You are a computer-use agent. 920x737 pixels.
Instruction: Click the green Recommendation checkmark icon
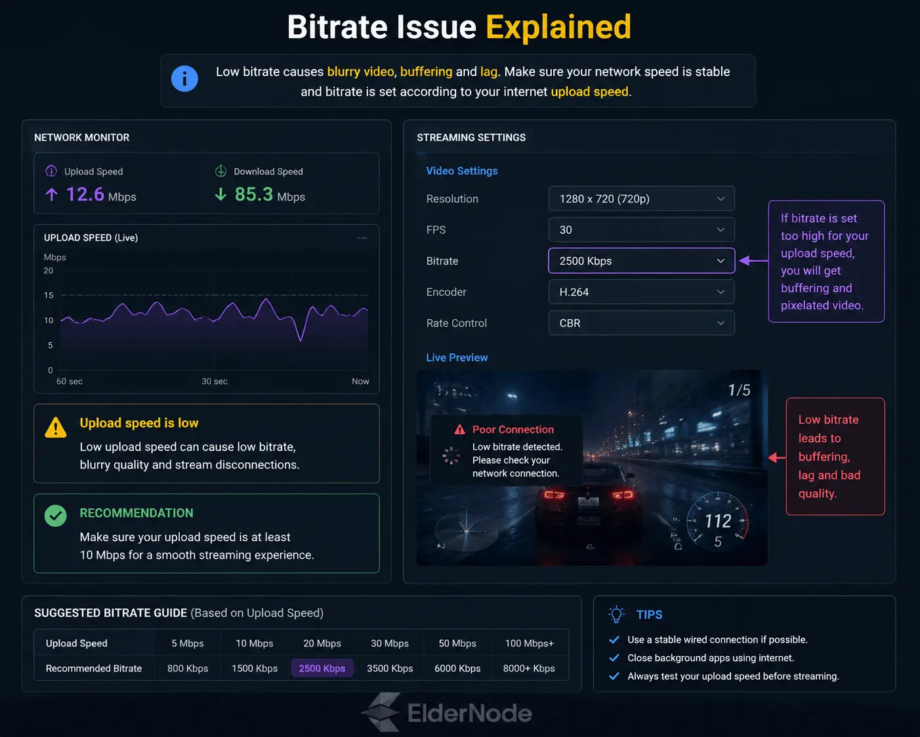[x=56, y=516]
